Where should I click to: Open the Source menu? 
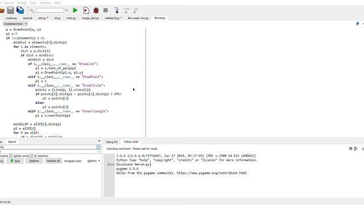coord(9,3)
